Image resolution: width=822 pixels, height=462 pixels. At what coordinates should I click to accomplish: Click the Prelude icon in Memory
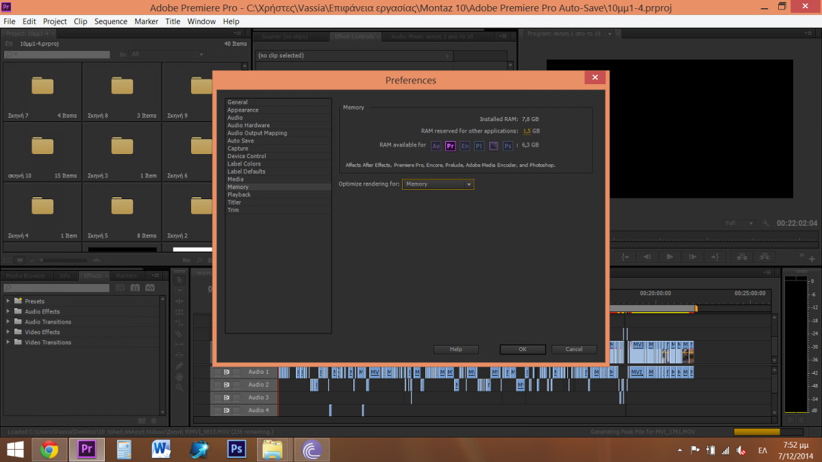[x=480, y=146]
